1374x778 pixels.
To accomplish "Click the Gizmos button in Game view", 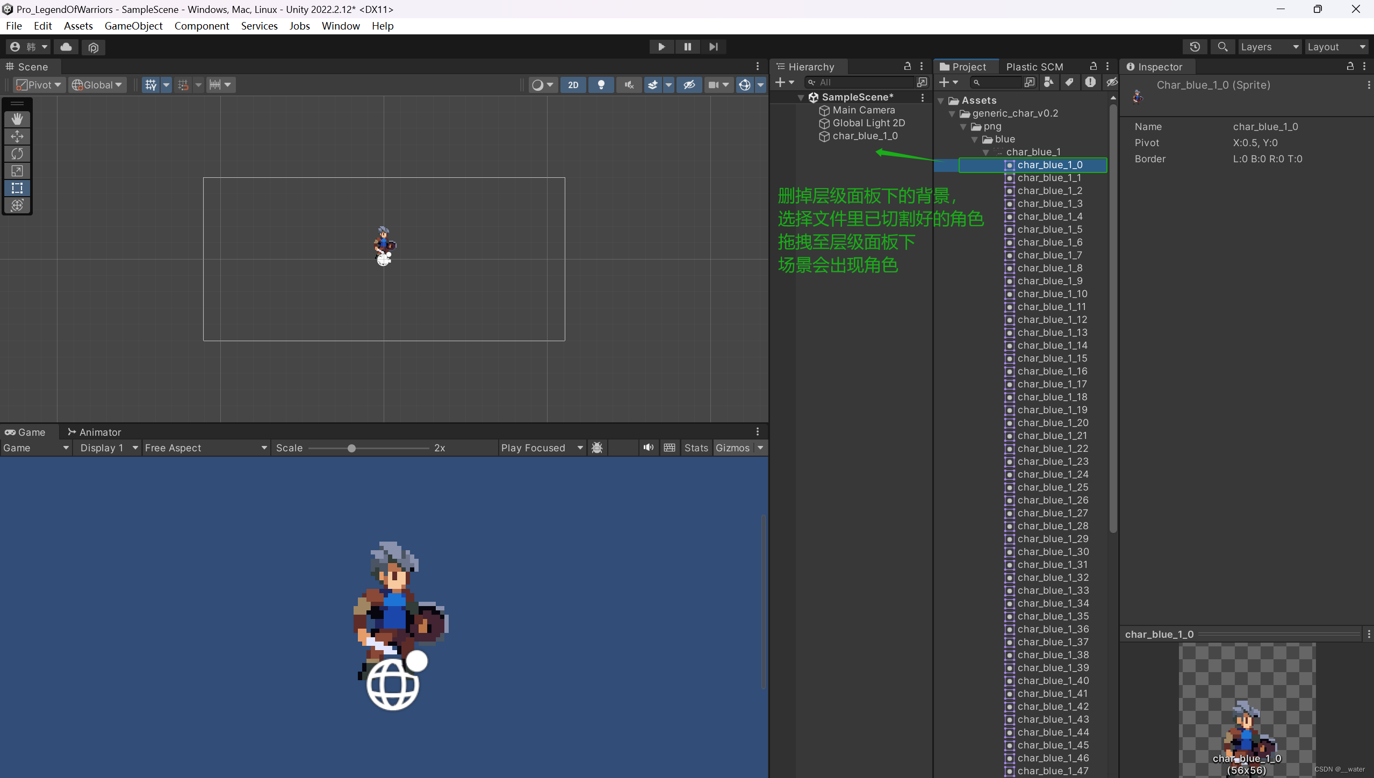I will pyautogui.click(x=732, y=448).
